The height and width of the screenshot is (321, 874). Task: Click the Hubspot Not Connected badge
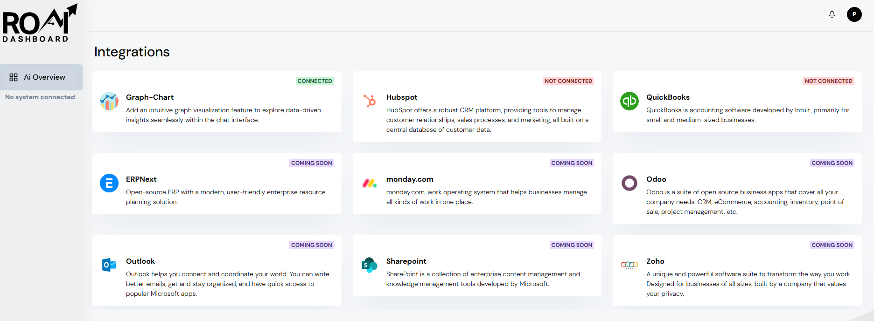point(568,81)
